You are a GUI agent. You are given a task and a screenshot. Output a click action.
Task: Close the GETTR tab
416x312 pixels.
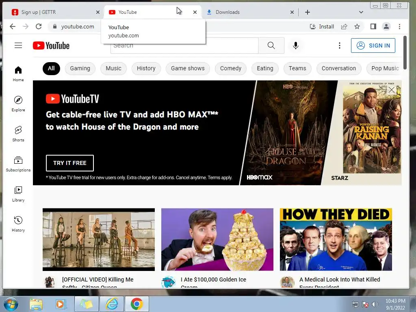(x=98, y=12)
